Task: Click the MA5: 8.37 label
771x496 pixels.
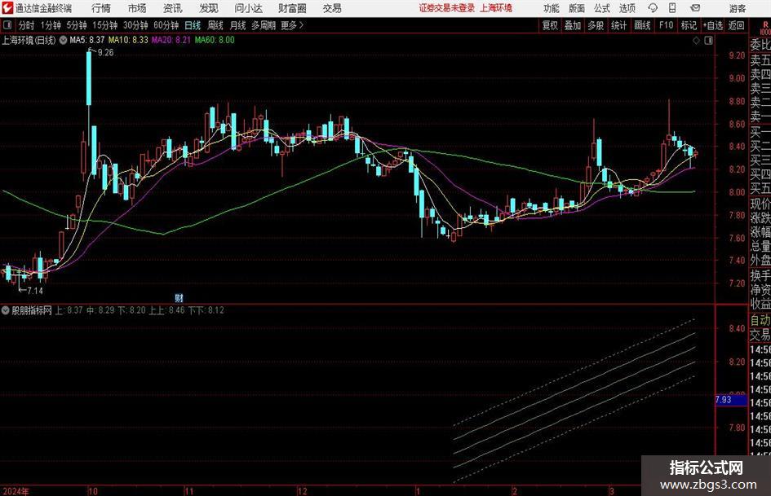Action: 87,40
